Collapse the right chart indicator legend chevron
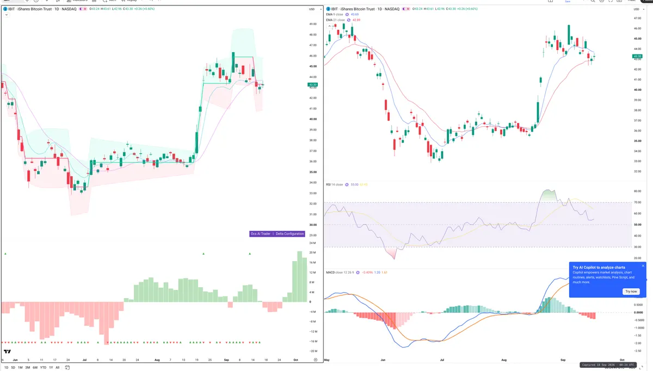Screen dimensions: 653x371 (330, 26)
